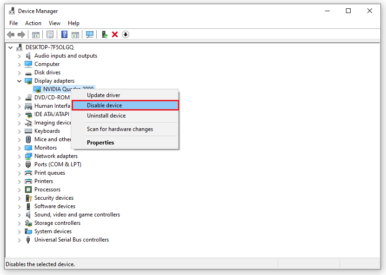The image size is (386, 275).
Task: Click the back navigation arrow
Action: click(11, 34)
